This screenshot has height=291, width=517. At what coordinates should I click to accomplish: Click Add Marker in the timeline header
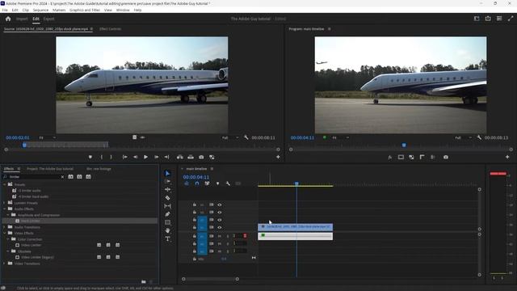point(217,183)
